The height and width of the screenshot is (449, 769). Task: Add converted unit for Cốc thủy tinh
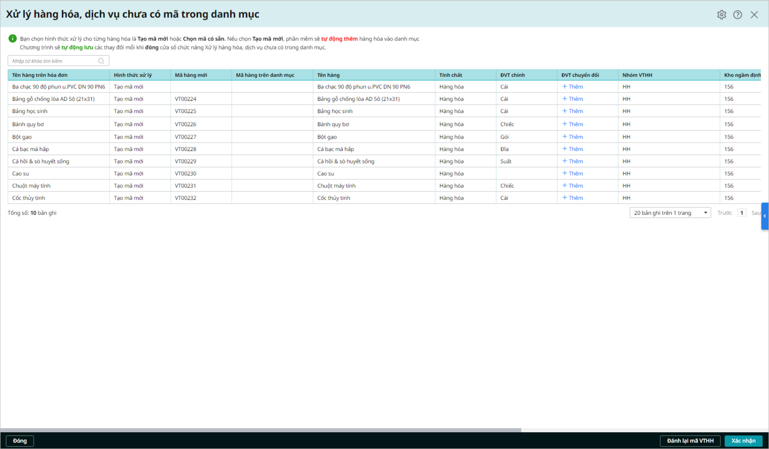(572, 198)
